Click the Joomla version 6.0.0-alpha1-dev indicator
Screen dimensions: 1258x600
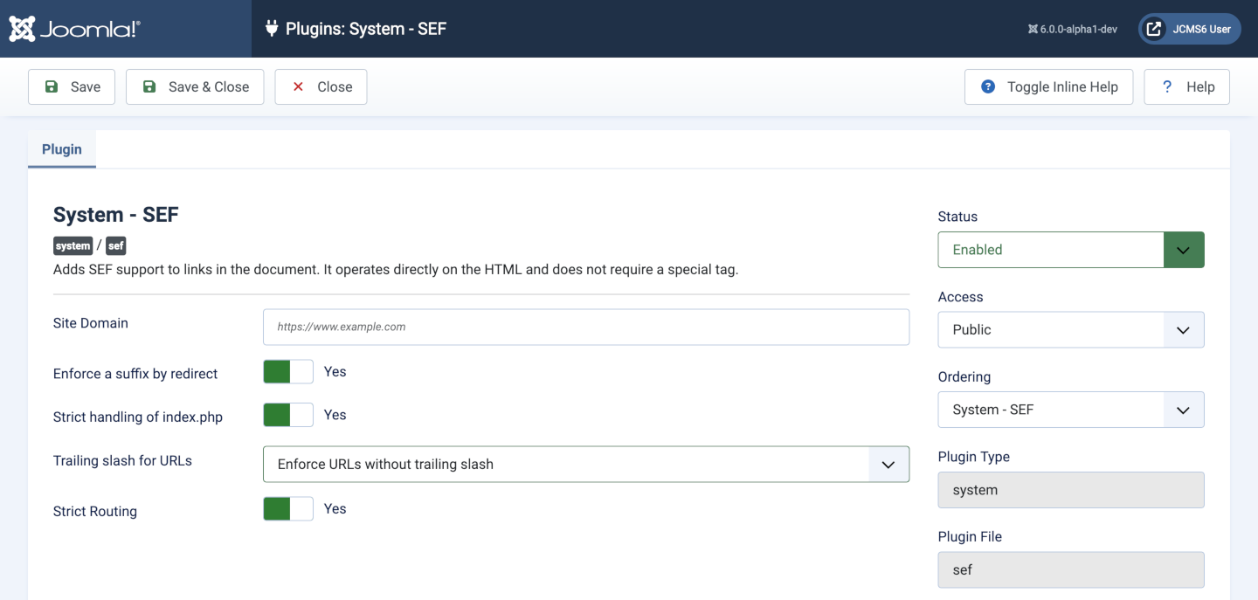click(1072, 29)
